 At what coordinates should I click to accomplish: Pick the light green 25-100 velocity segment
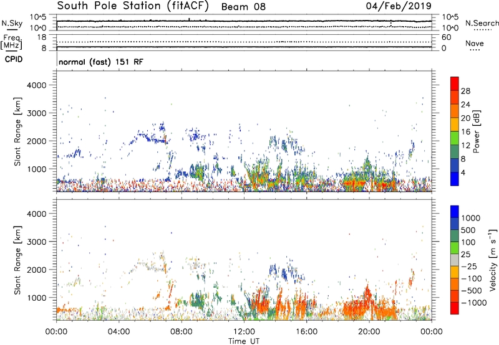[455, 248]
